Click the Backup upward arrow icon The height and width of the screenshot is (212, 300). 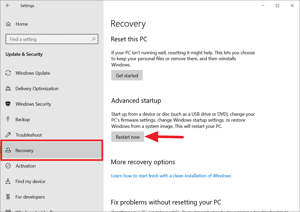pyautogui.click(x=8, y=119)
